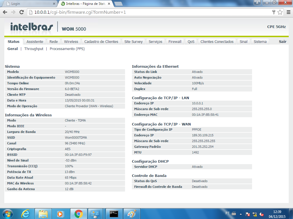293x219 pixels.
Task: Click Modo de Operação value text
Action: pos(89,106)
